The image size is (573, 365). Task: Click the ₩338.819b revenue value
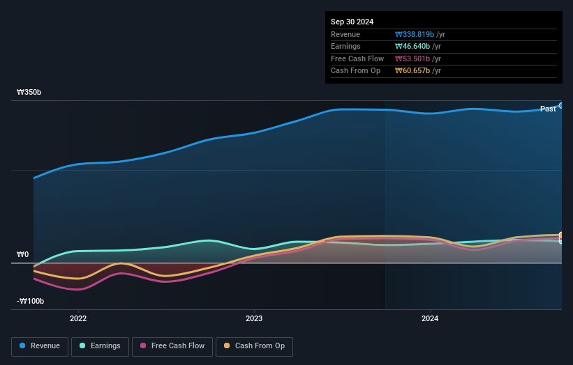415,34
